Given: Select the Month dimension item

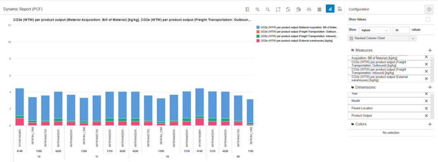Looking at the screenshot, I should 389,101.
